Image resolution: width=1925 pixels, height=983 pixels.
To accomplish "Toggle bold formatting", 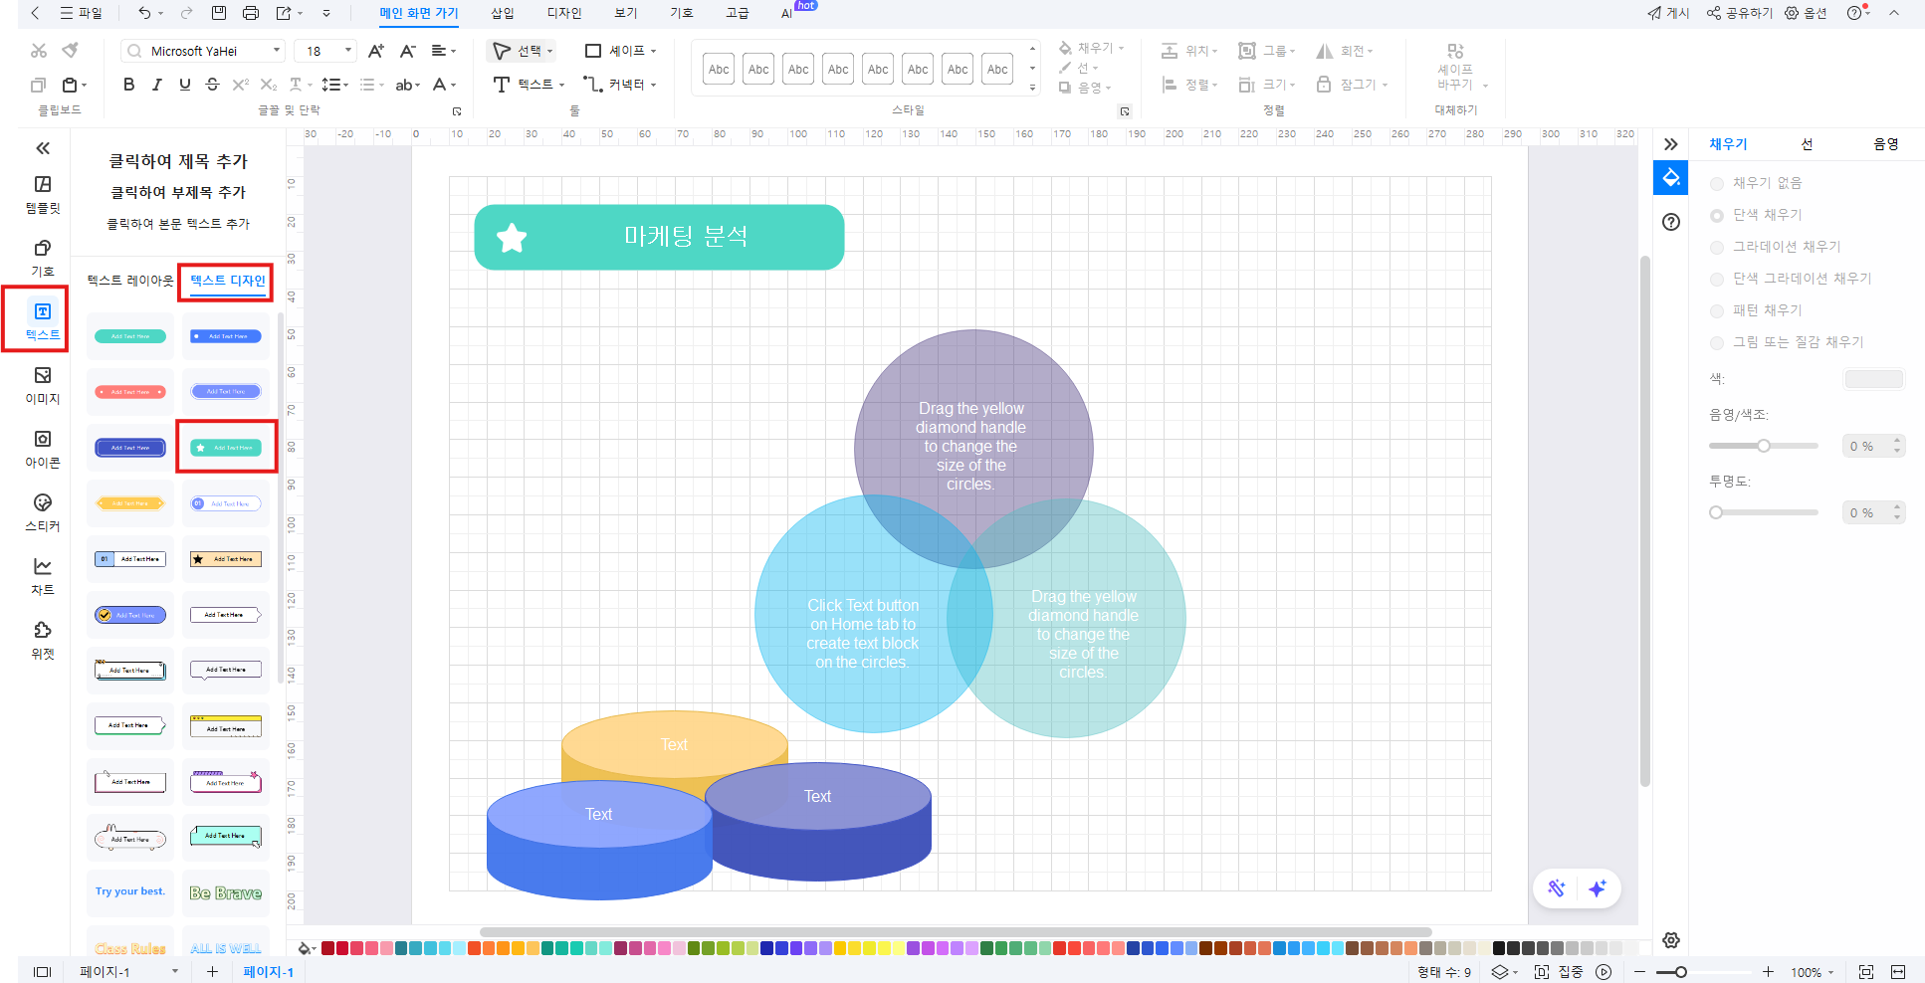I will [128, 85].
